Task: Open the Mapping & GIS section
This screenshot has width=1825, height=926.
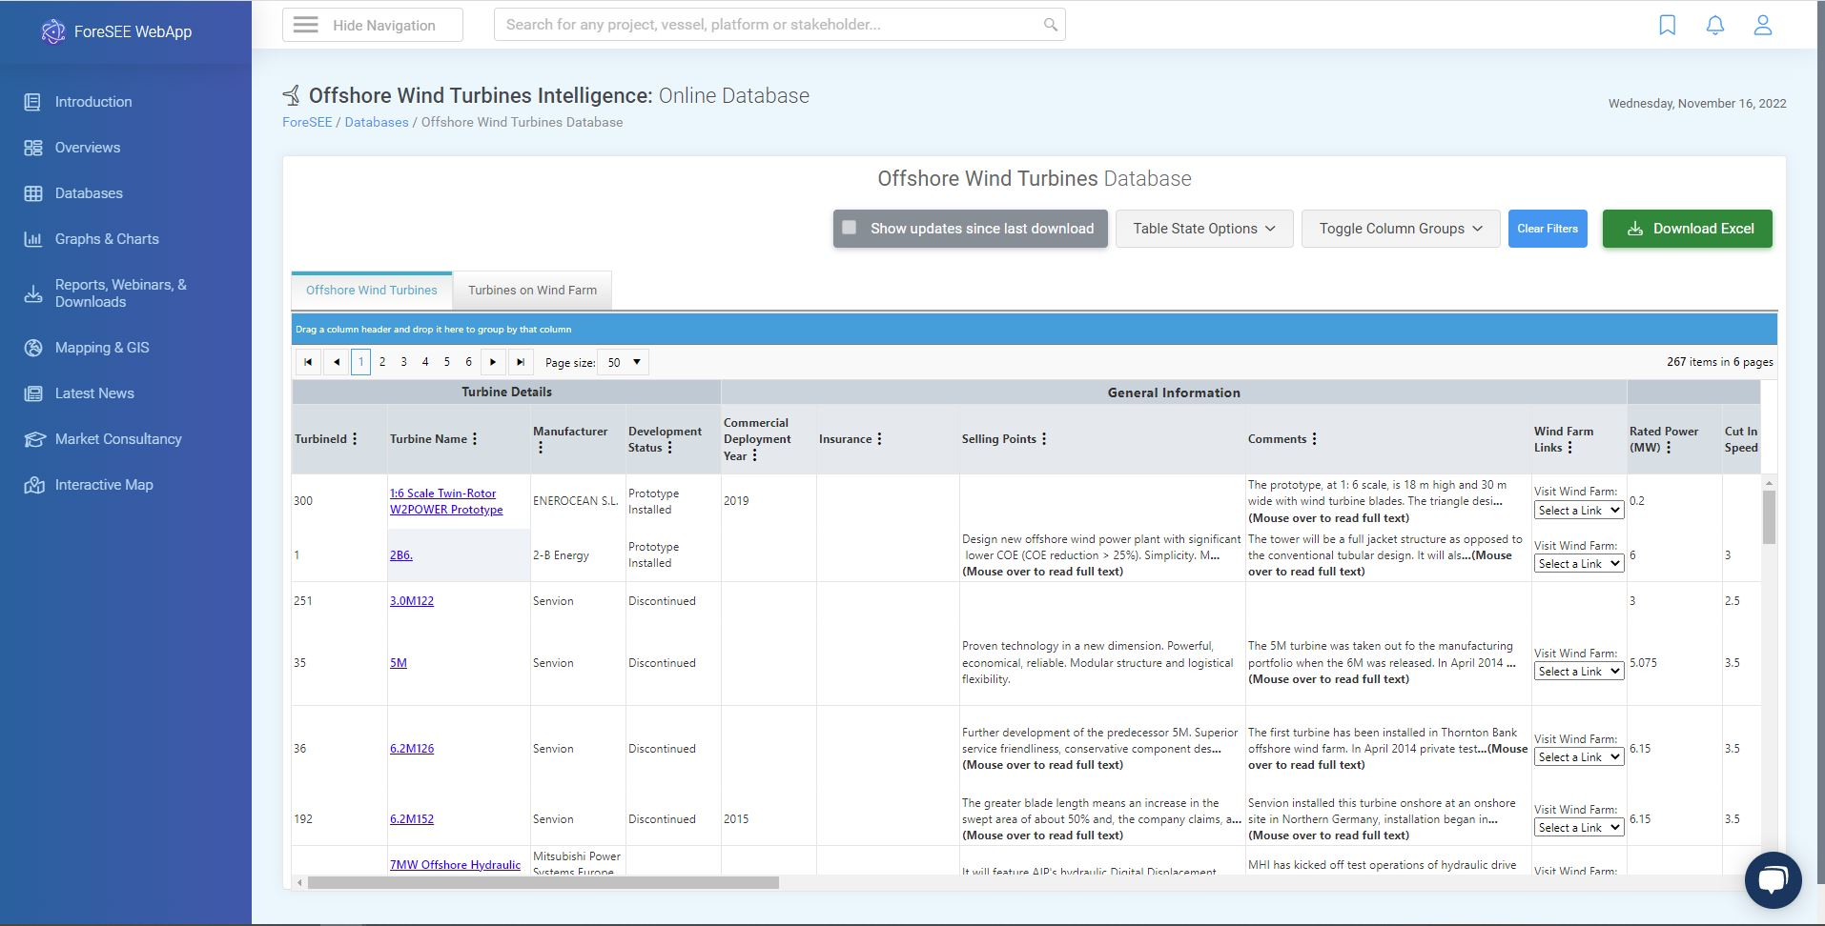Action: [101, 347]
